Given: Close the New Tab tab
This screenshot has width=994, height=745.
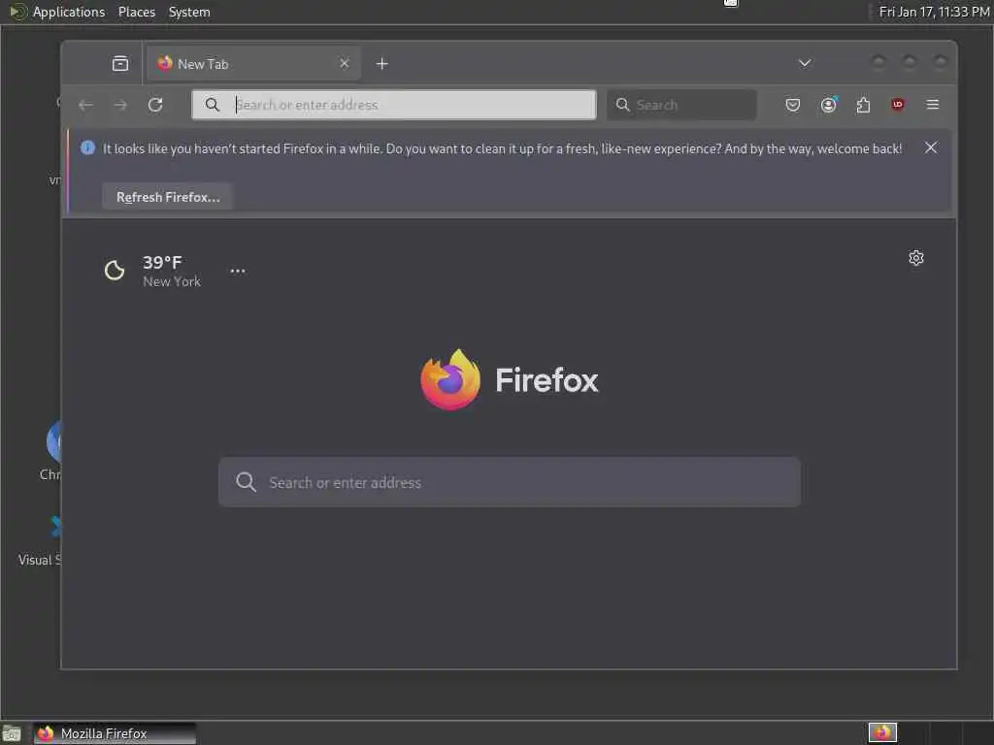Looking at the screenshot, I should point(345,63).
